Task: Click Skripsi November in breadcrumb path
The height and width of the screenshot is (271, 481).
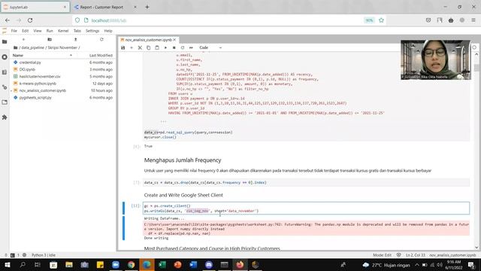Action: coord(62,47)
